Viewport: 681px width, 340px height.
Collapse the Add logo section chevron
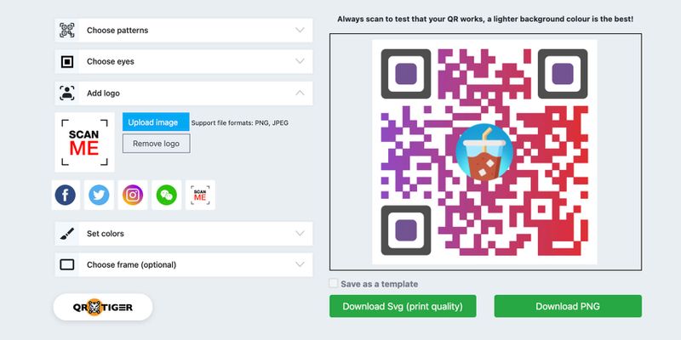(300, 93)
